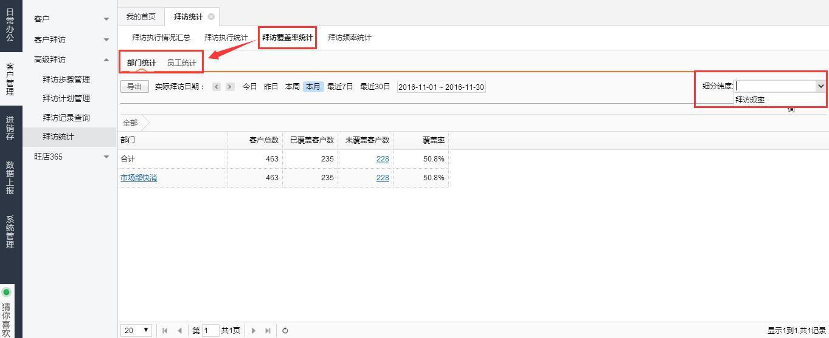Go to previous page of results

pos(179,331)
